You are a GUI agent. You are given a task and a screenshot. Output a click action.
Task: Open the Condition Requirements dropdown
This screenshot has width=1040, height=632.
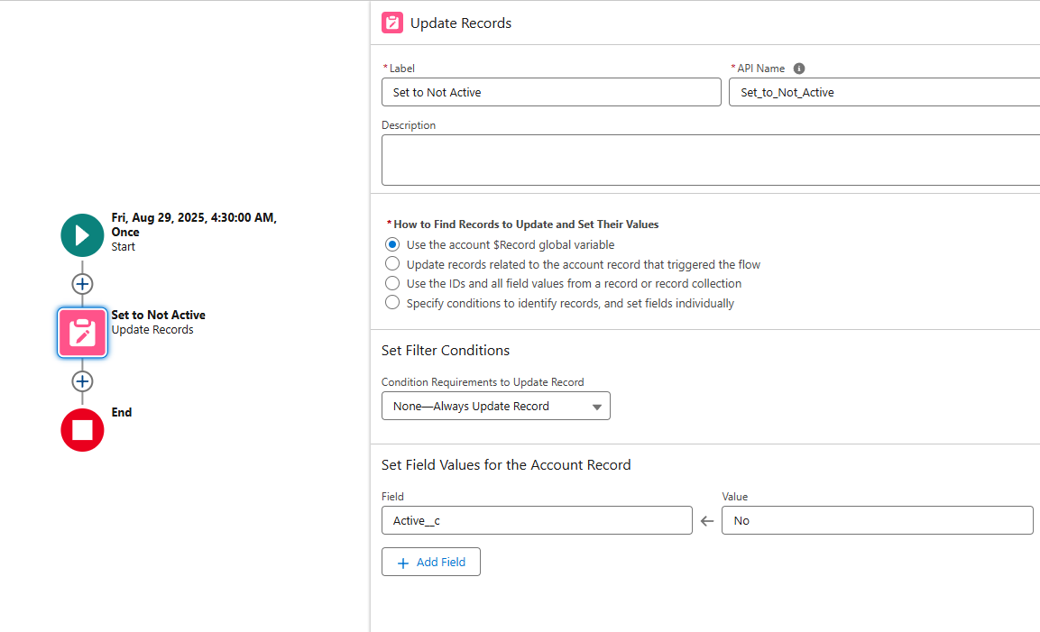(496, 406)
